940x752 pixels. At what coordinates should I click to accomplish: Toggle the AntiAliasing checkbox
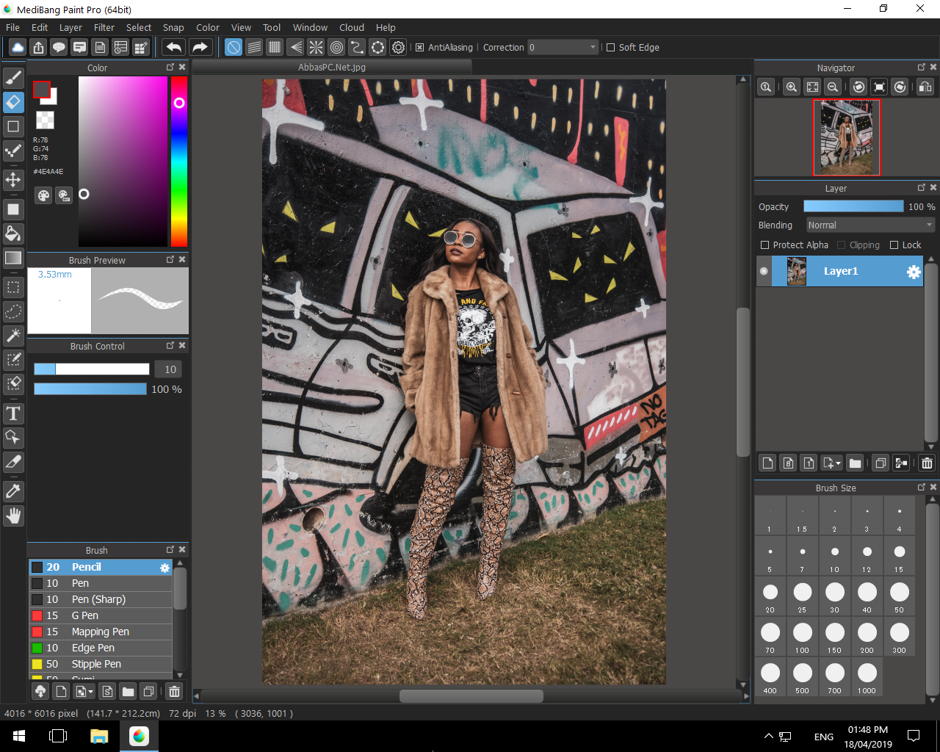point(420,47)
